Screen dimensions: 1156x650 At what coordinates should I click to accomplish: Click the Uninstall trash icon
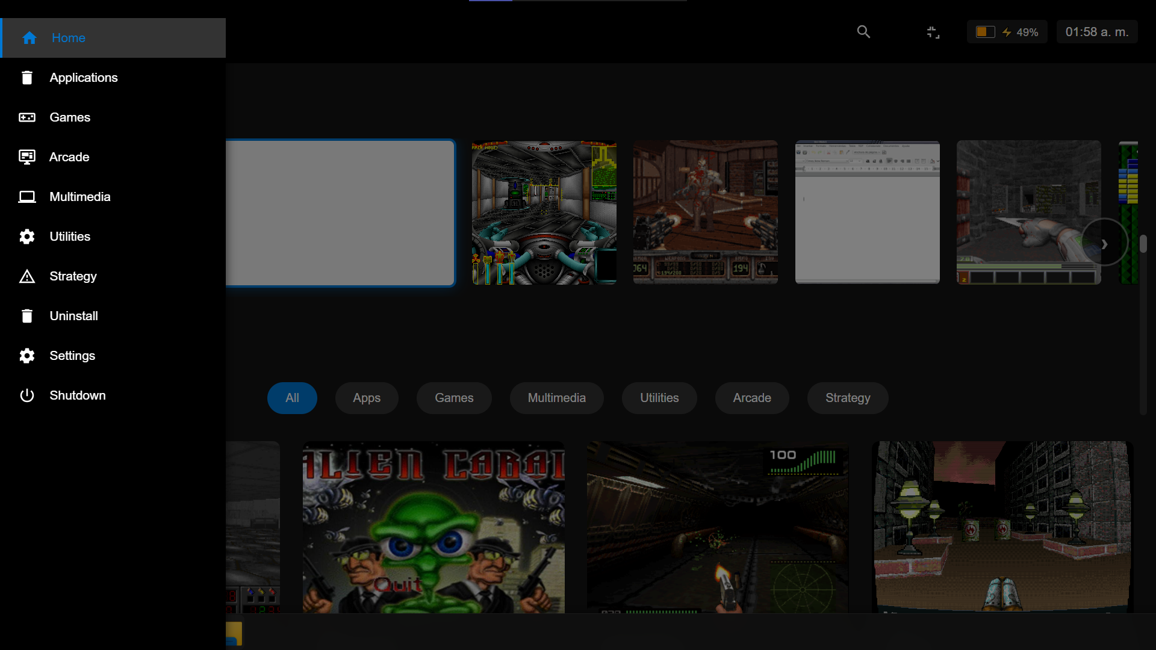click(x=27, y=316)
